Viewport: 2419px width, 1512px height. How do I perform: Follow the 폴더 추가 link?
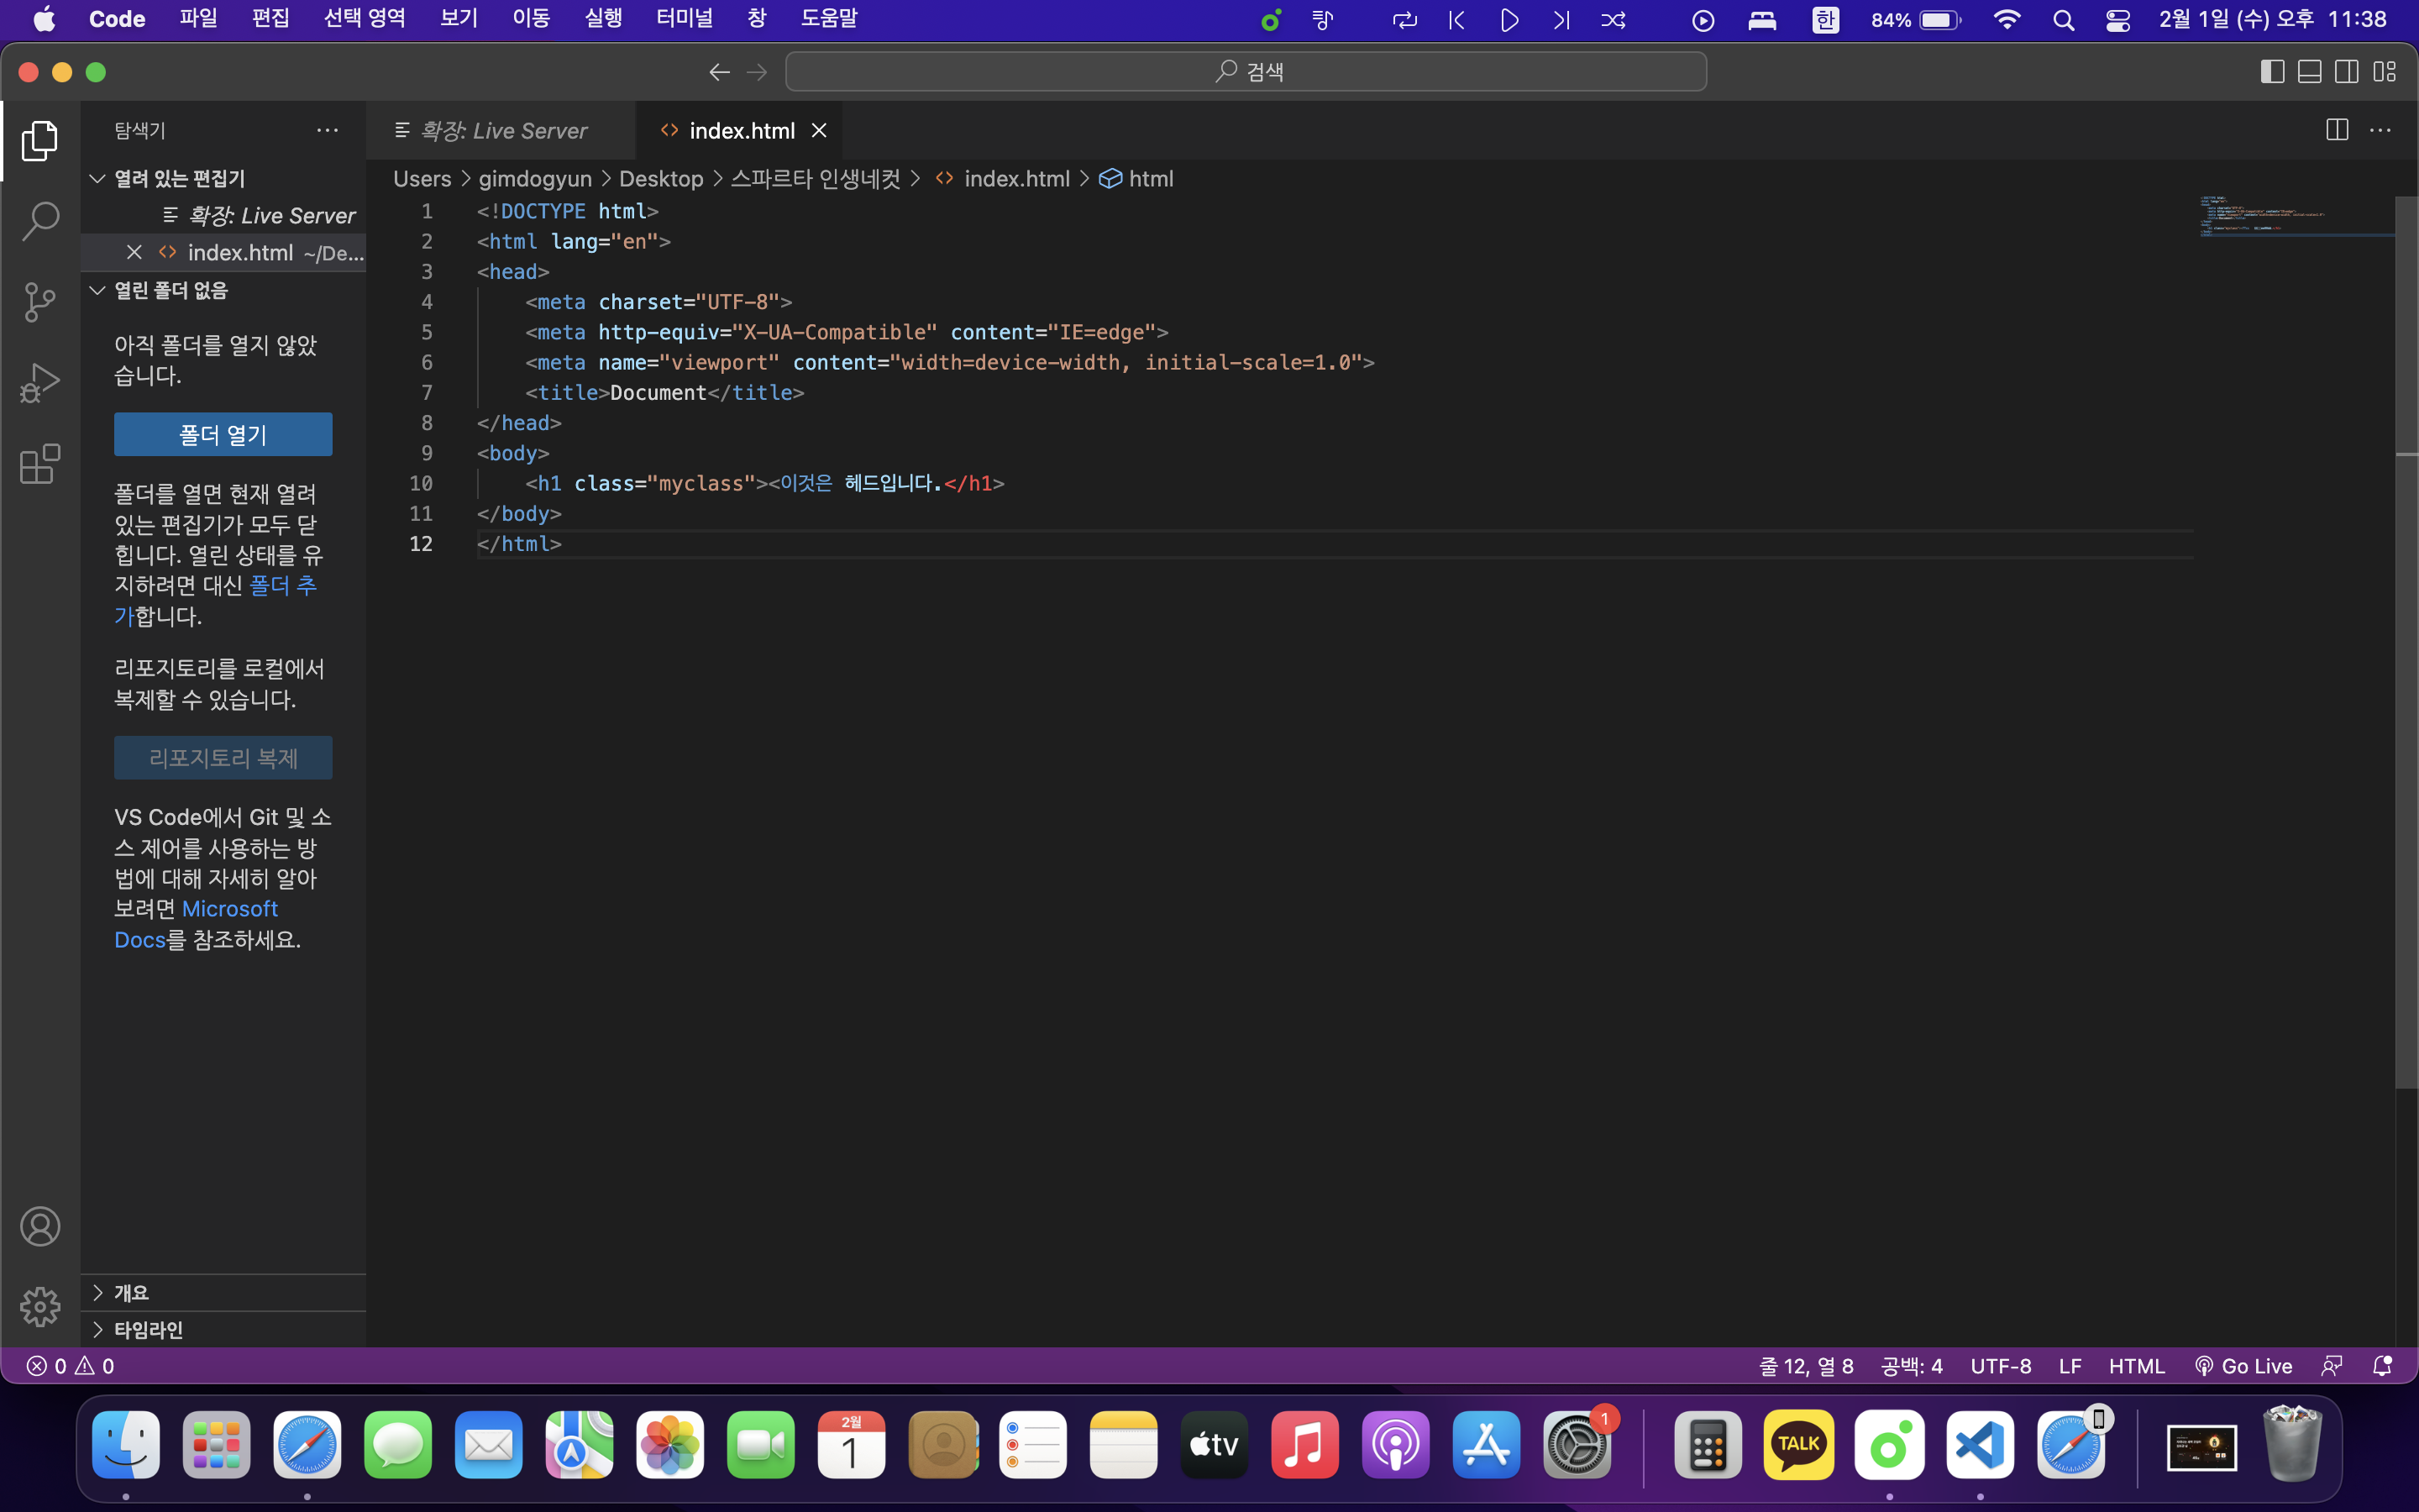click(x=283, y=585)
